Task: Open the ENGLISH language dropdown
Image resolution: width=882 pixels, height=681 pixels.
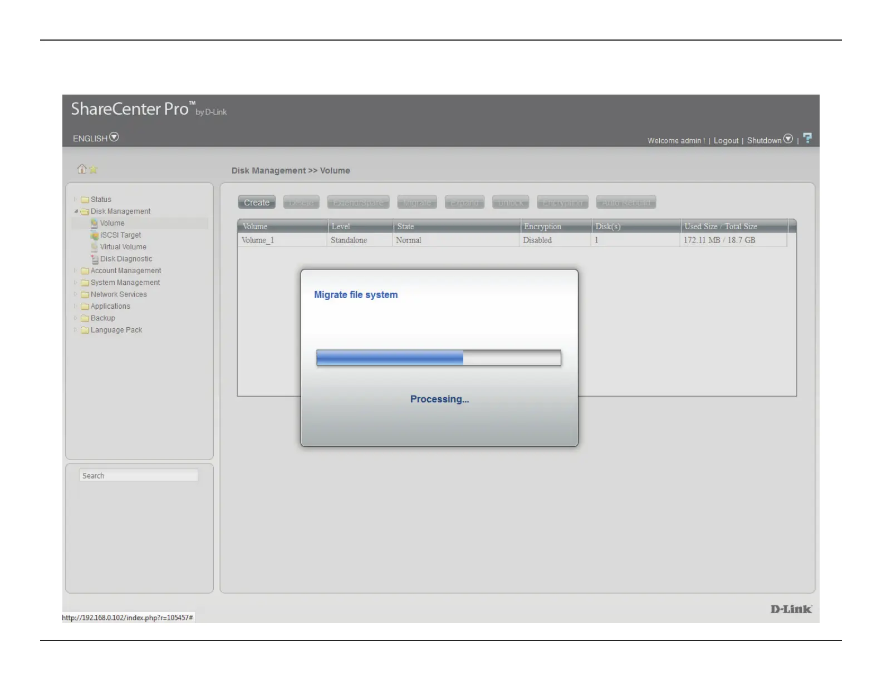Action: tap(114, 137)
